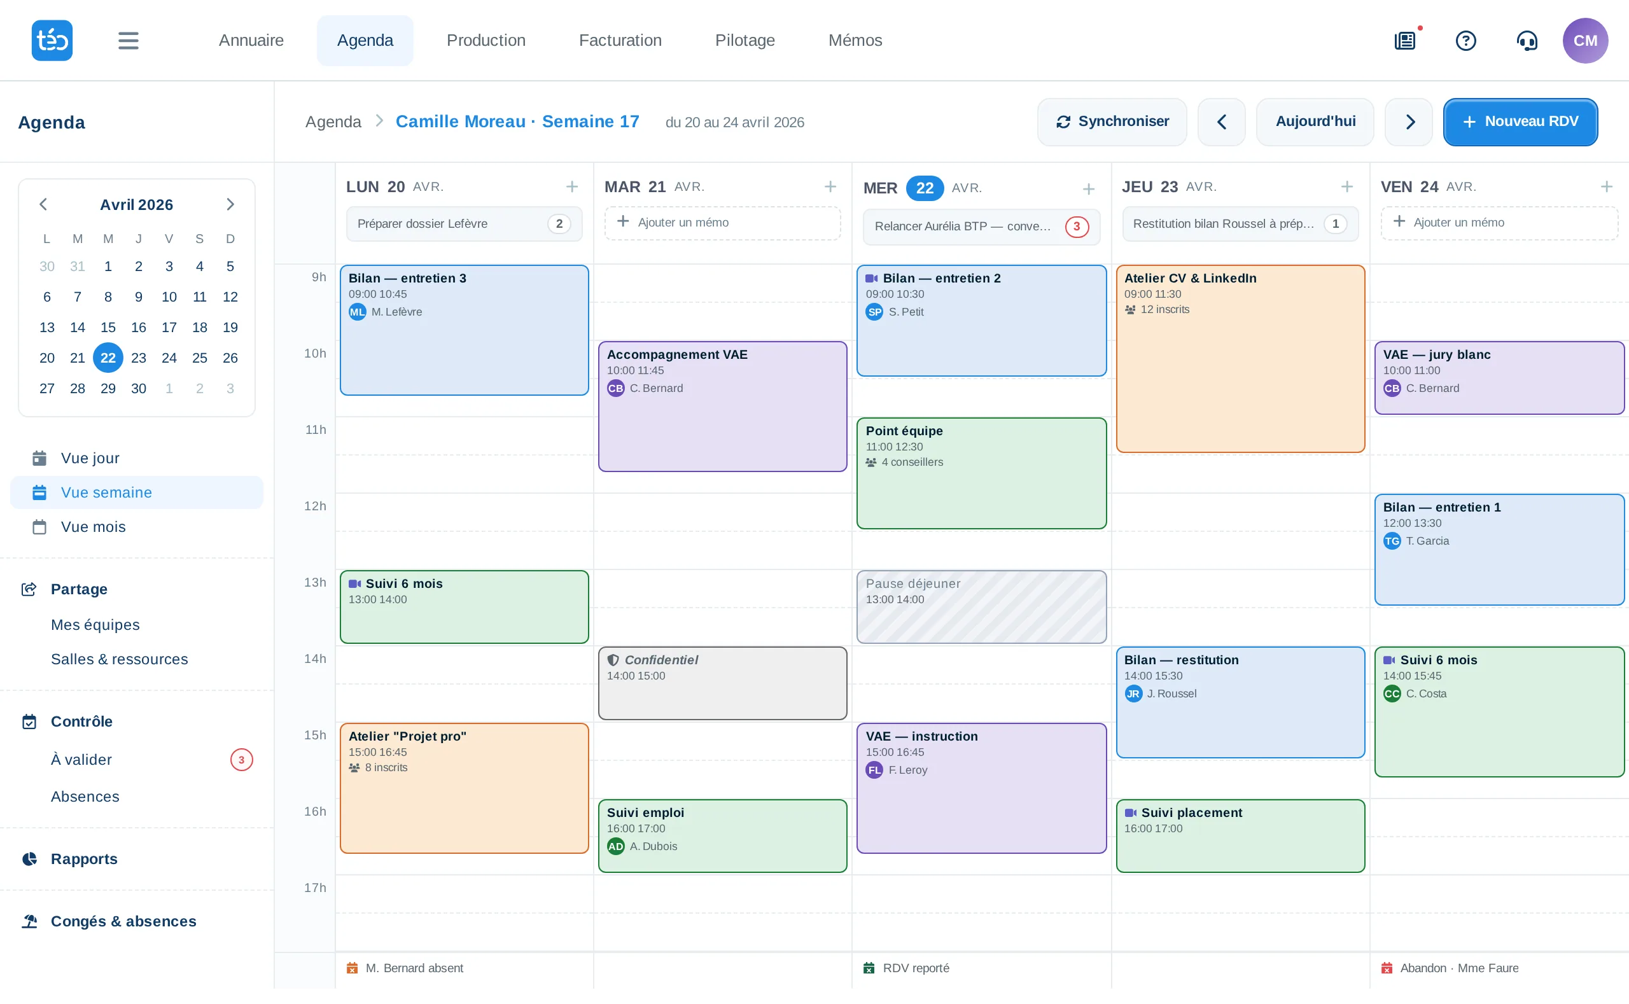Screen dimensions: 1629x1004
Task: Expand the Congés & absences section
Action: click(x=123, y=922)
